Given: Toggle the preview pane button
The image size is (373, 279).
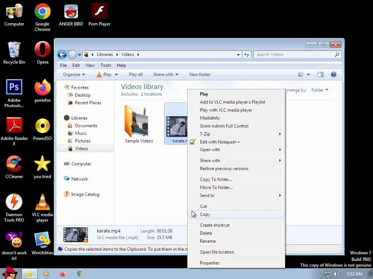Looking at the screenshot, I should point(321,74).
